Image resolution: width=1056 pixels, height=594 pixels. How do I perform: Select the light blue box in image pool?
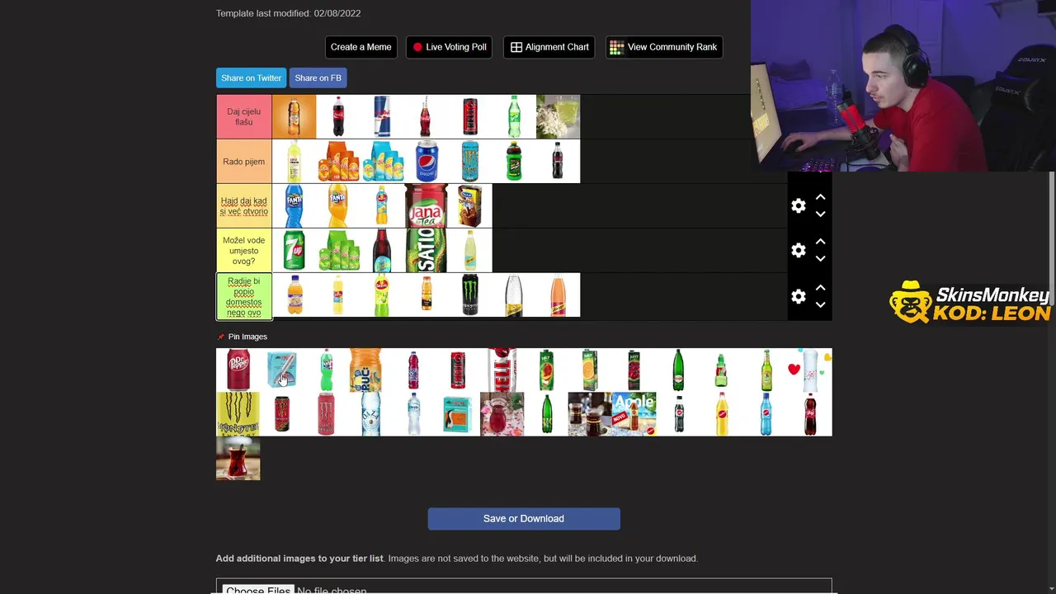point(281,370)
